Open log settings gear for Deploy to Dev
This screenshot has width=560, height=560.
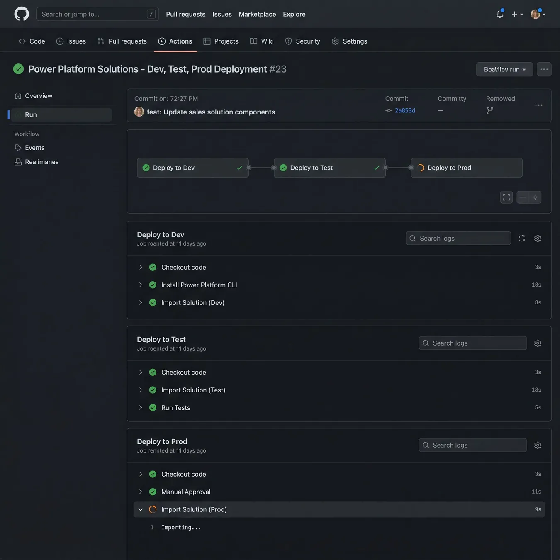click(x=538, y=238)
